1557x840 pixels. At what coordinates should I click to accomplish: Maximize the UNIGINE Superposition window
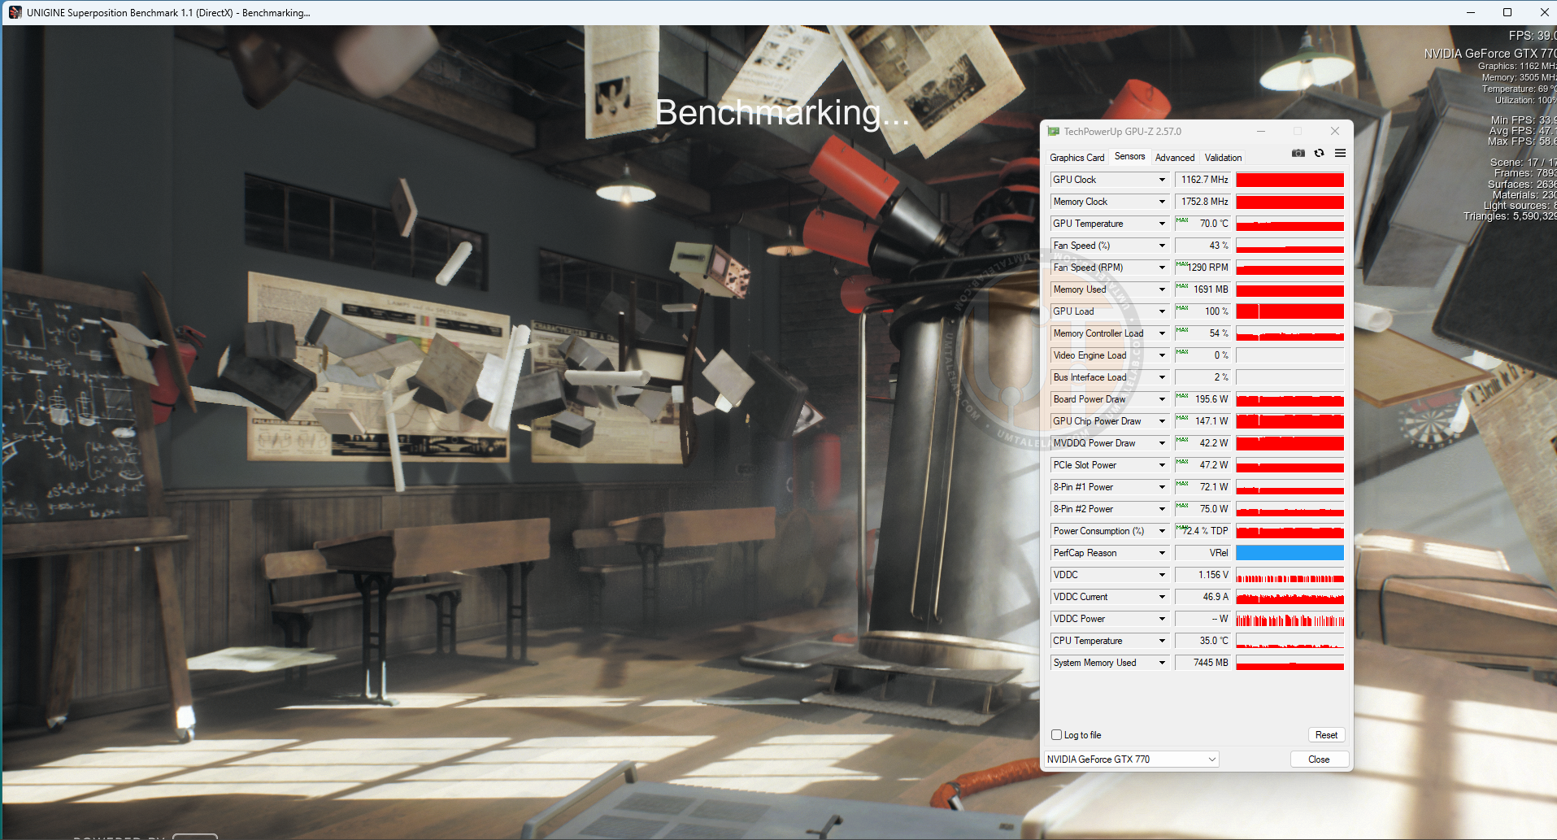click(1507, 12)
